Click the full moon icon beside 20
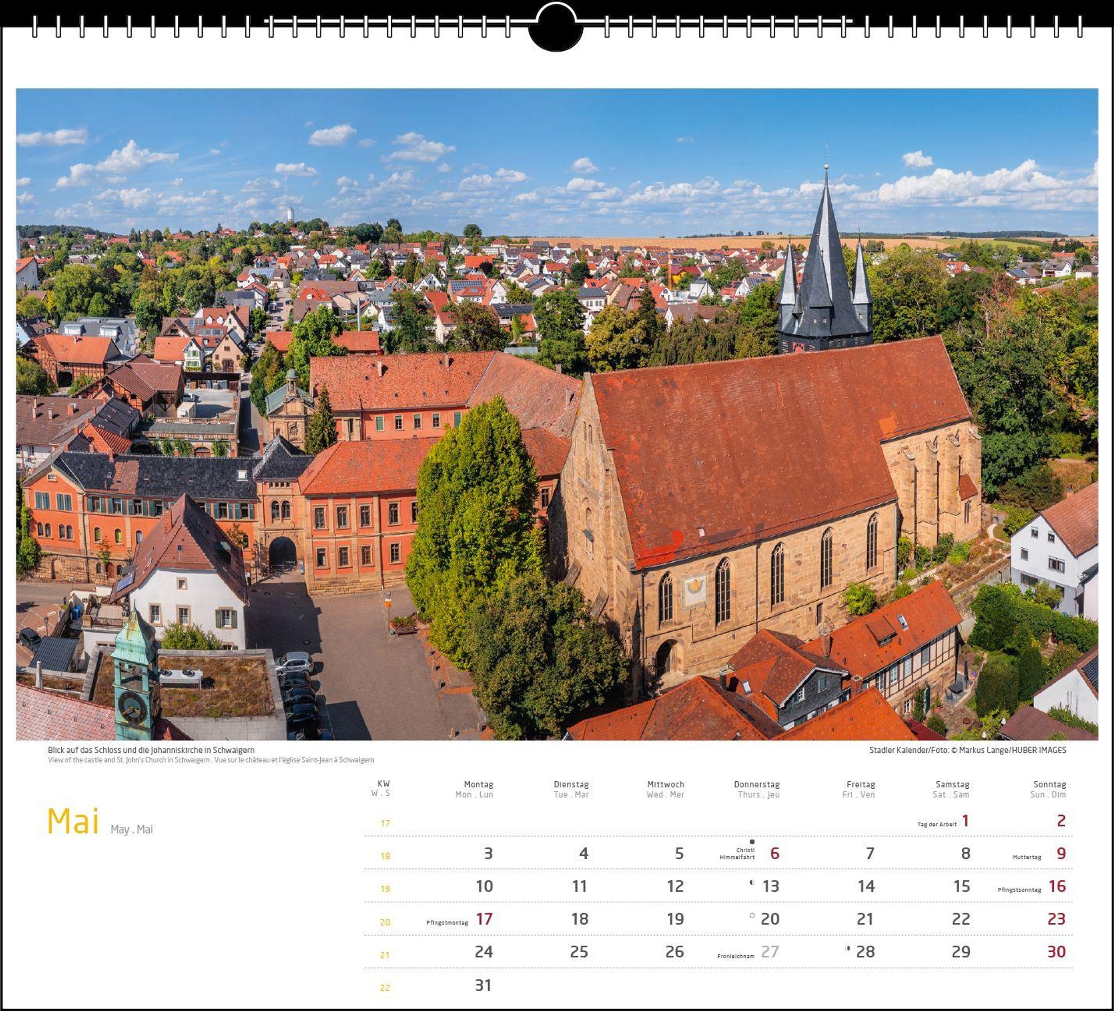This screenshot has width=1114, height=1011. point(752,915)
